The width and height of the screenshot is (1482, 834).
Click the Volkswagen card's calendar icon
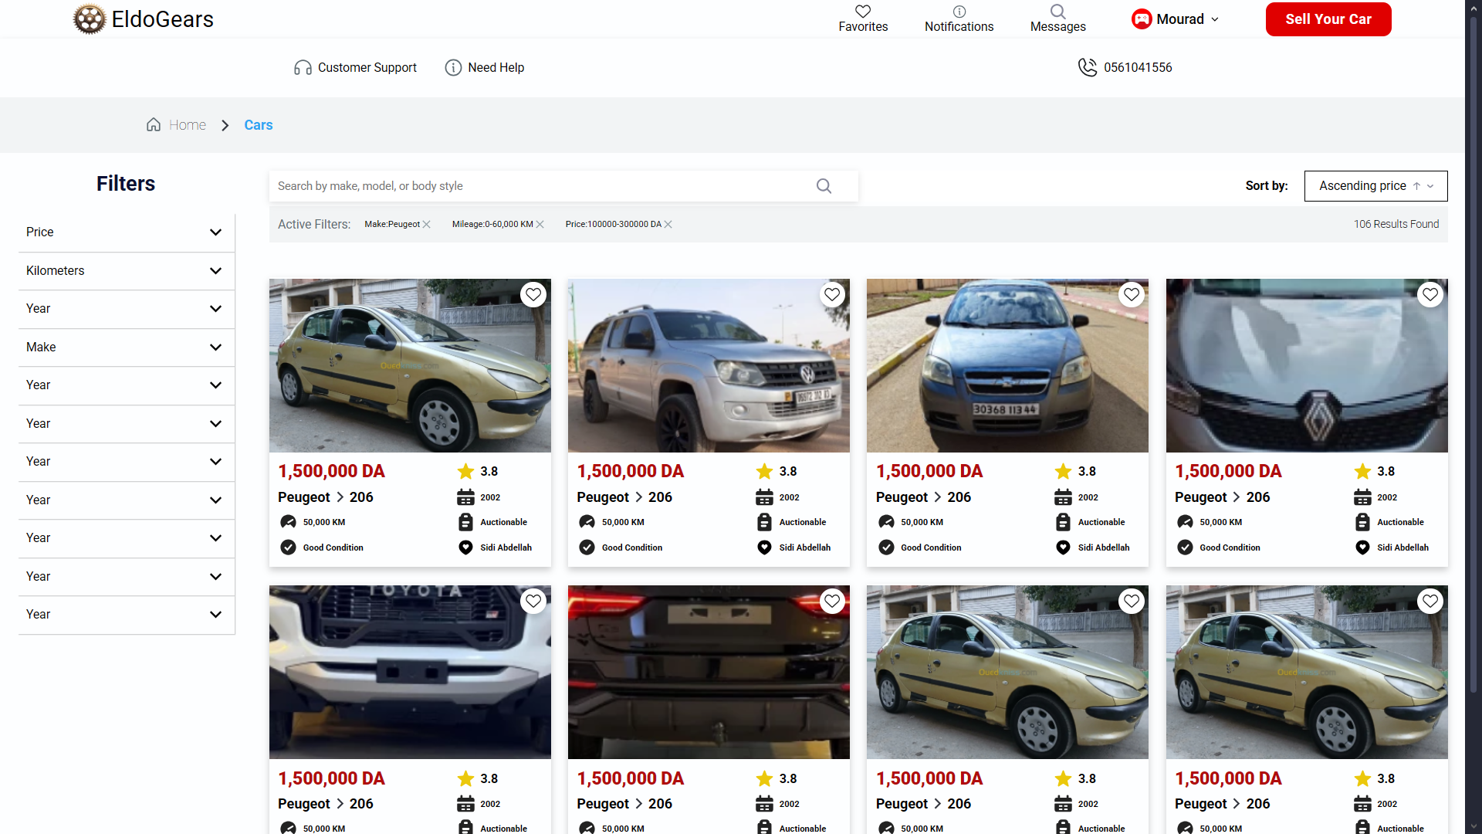(x=764, y=498)
